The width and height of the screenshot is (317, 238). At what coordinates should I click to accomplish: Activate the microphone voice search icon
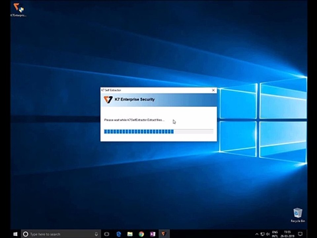point(96,234)
